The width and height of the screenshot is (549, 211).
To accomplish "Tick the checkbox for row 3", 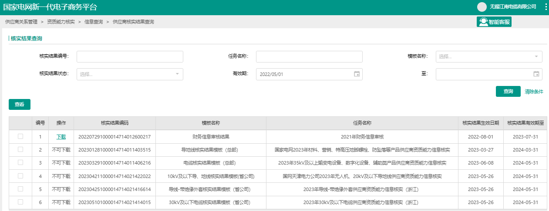I will (x=20, y=163).
